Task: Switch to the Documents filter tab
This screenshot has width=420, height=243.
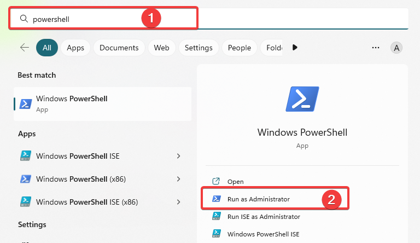Action: point(119,48)
